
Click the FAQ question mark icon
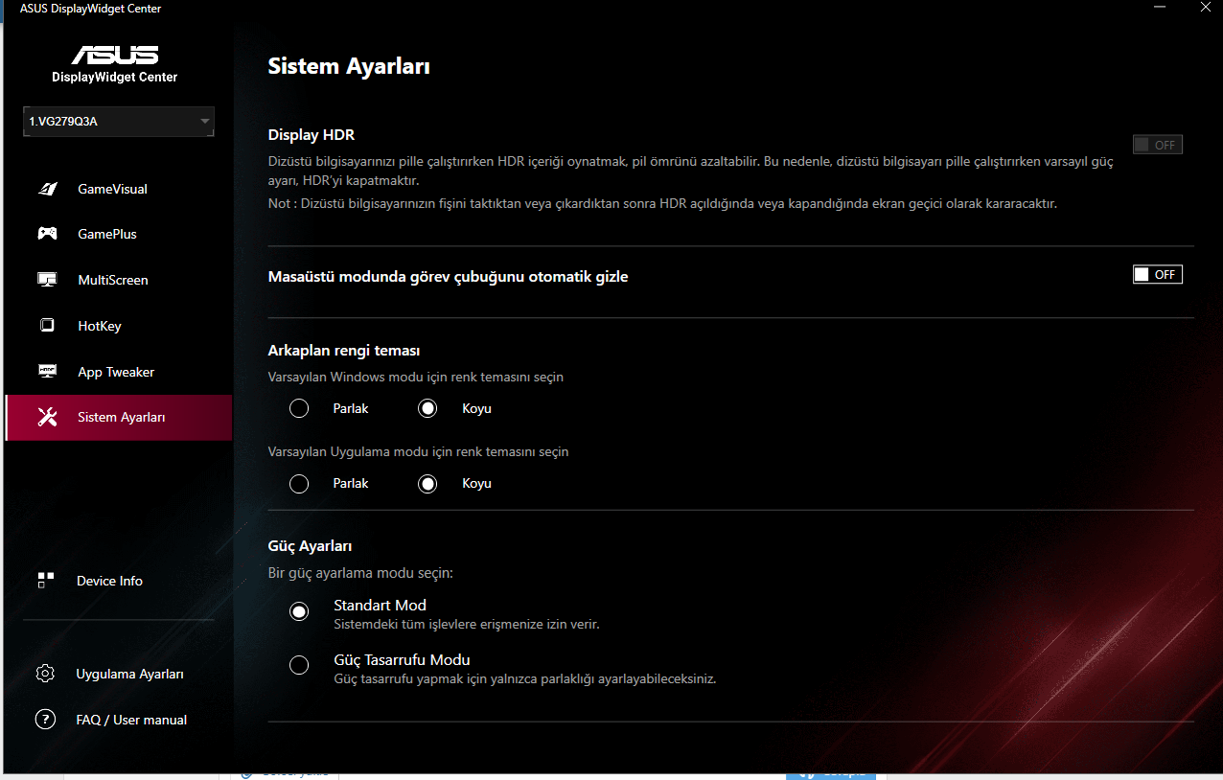tap(45, 720)
